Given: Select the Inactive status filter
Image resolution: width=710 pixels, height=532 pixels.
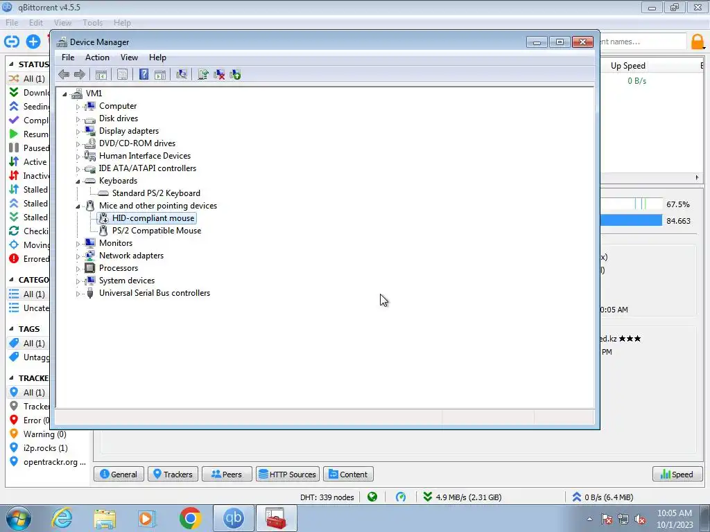Looking at the screenshot, I should tap(28, 175).
